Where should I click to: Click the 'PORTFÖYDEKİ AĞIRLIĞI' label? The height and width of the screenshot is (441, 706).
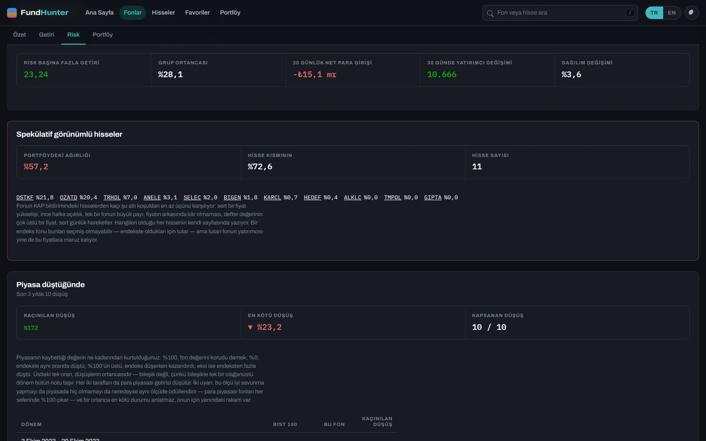pyautogui.click(x=57, y=155)
